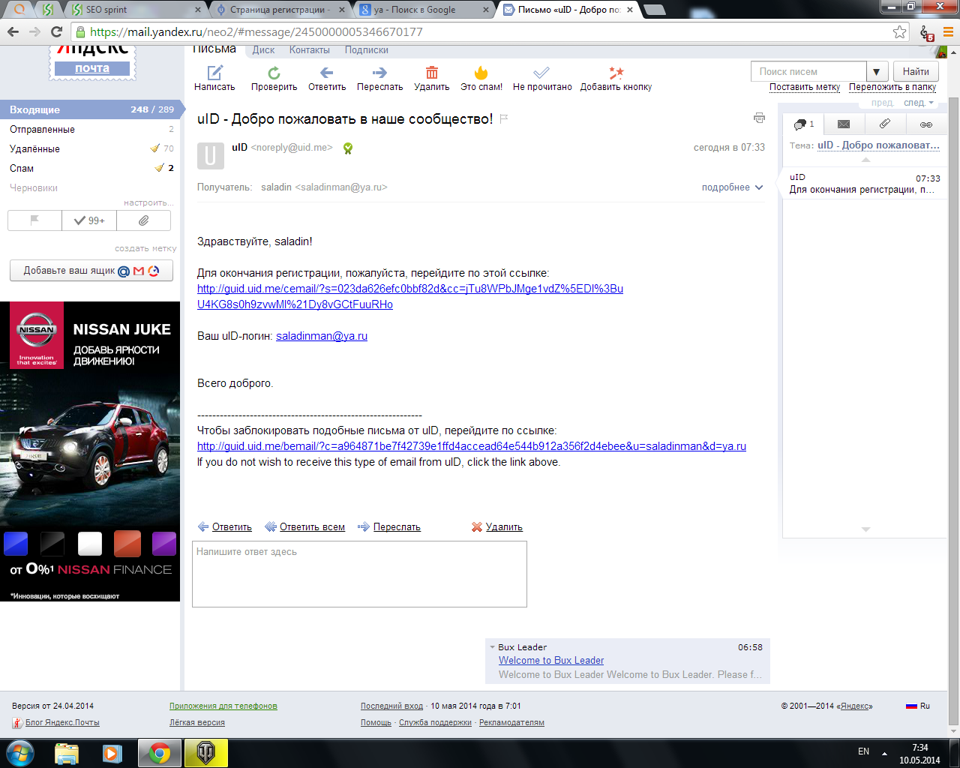Click the настроить folders link
The height and width of the screenshot is (768, 960).
tap(148, 202)
